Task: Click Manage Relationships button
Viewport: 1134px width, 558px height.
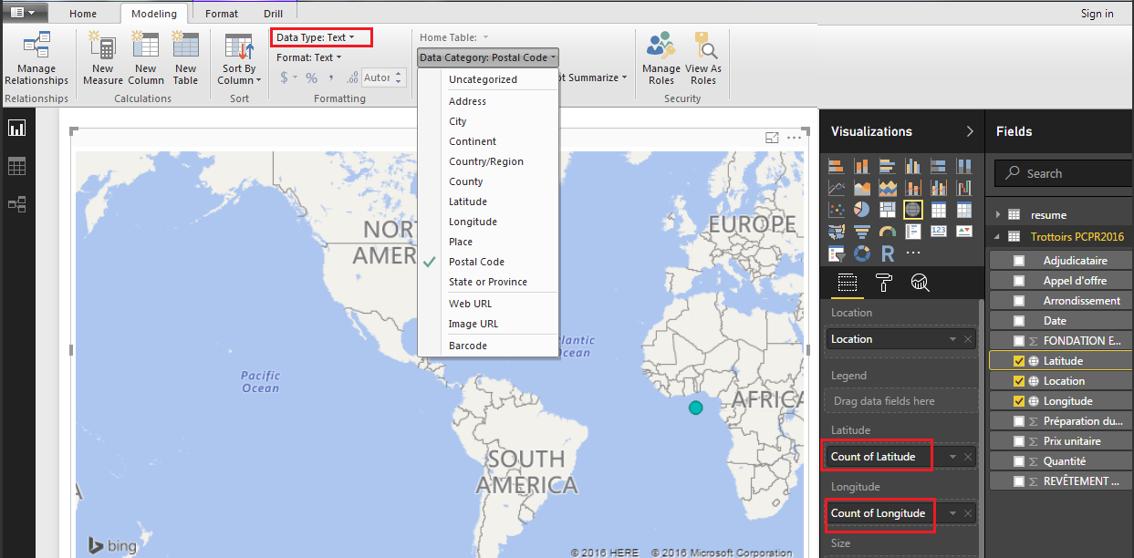Action: 36,60
